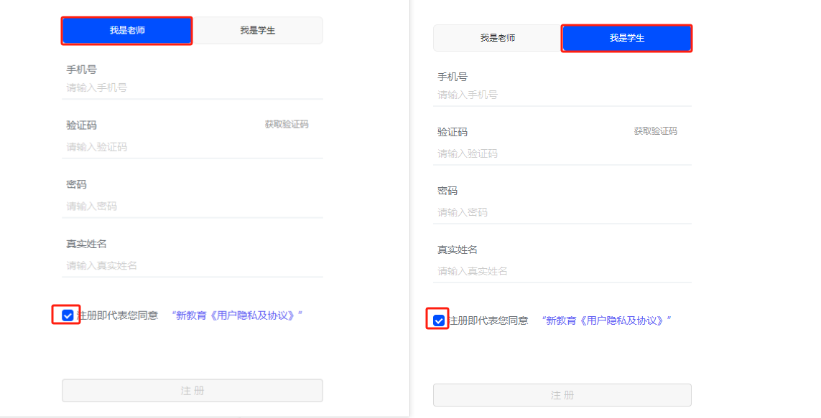
Task: Click 获取验证码 in the left form
Action: tap(287, 124)
